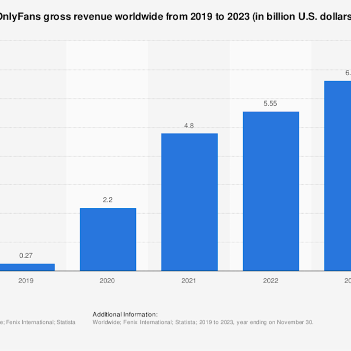Screen dimensions: 351x351
Task: Select the short blue bar for 2019
Action: 27,267
